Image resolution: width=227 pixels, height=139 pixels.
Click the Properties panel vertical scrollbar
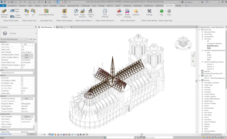tap(36, 83)
